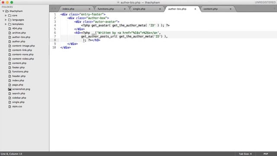Click line number 10 in the gutter
The image size is (277, 156).
point(54,47)
